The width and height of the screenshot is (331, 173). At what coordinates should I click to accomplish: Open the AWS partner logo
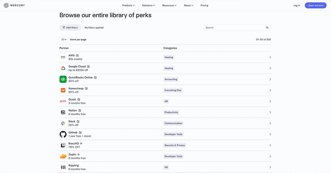pyautogui.click(x=63, y=57)
